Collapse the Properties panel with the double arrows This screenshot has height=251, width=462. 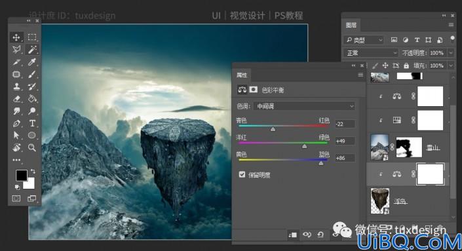[353, 66]
